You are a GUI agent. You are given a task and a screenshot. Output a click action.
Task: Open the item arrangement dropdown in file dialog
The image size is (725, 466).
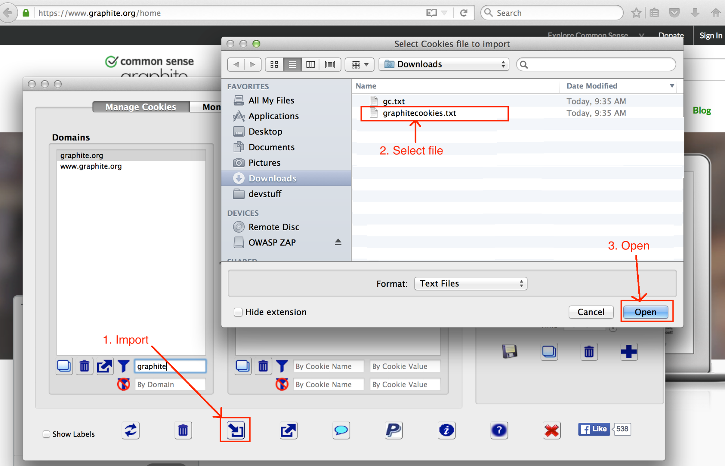tap(359, 65)
